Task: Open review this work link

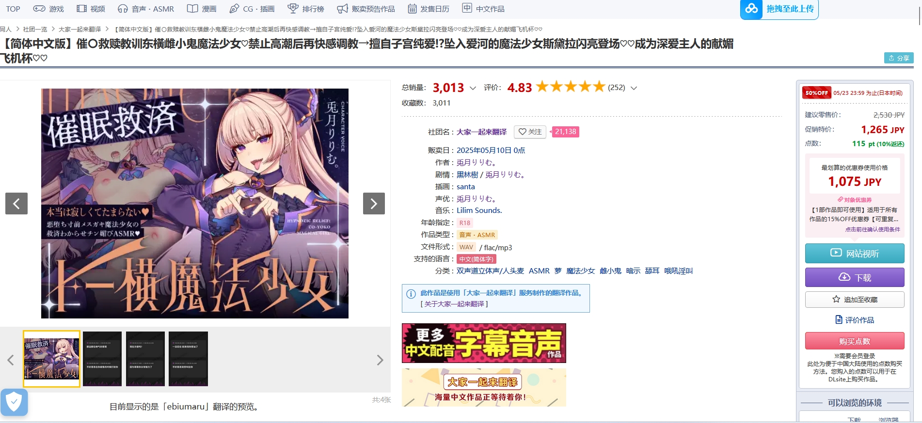Action: point(855,320)
